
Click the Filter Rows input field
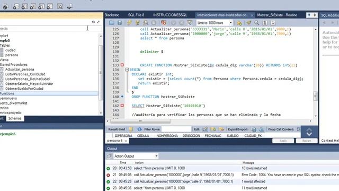click(176, 129)
